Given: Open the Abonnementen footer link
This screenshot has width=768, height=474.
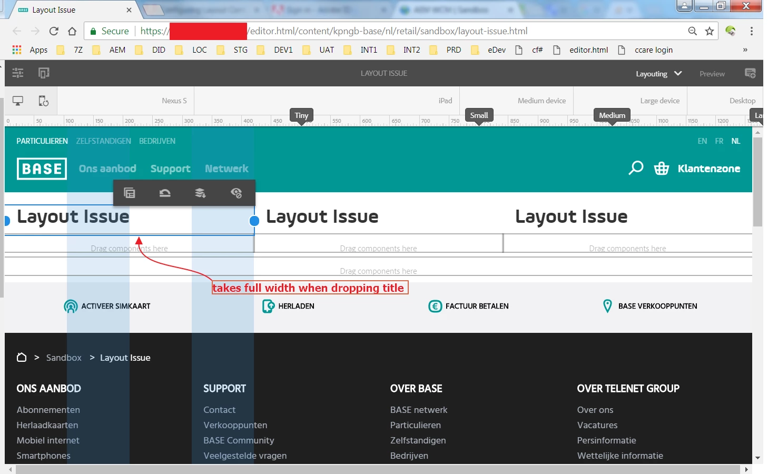Looking at the screenshot, I should pyautogui.click(x=48, y=410).
